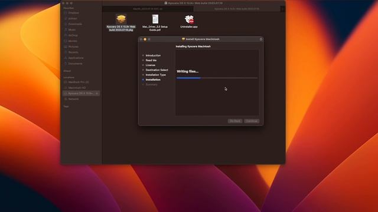Click the Read Me step in the installer

(x=151, y=60)
